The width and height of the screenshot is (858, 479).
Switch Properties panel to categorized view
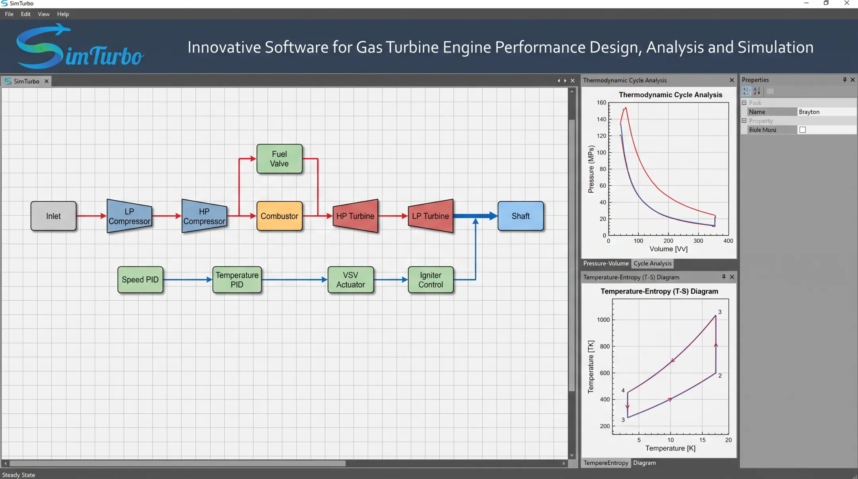pyautogui.click(x=746, y=91)
